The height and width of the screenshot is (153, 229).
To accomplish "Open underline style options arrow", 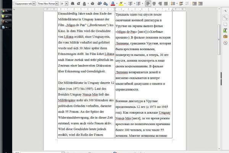I will (x=88, y=3).
